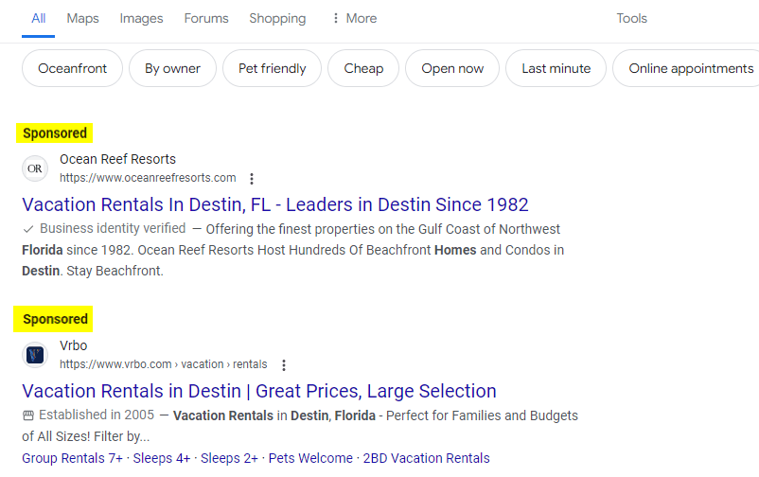Image resolution: width=759 pixels, height=477 pixels.
Task: Click the Business identity verified label
Action: click(x=113, y=228)
